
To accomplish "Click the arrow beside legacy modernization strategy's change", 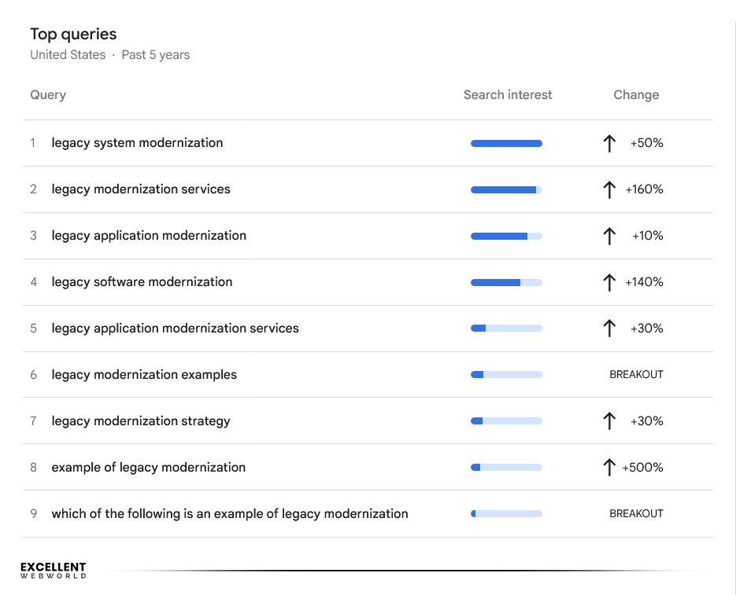I will click(x=609, y=421).
